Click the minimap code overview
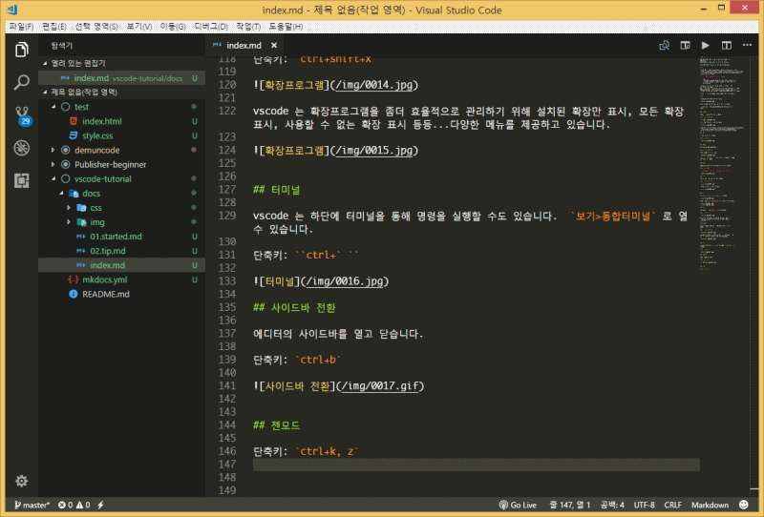The width and height of the screenshot is (764, 517). [x=724, y=163]
